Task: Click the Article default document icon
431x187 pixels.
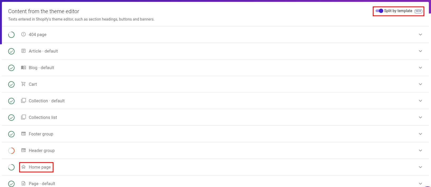Action: coord(24,51)
